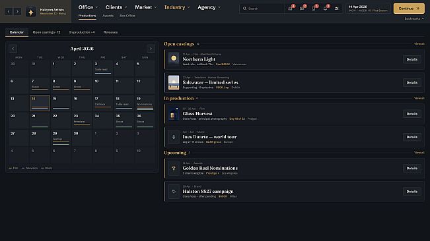Select April 19 Nominations day
430x241 pixels.
[145, 103]
